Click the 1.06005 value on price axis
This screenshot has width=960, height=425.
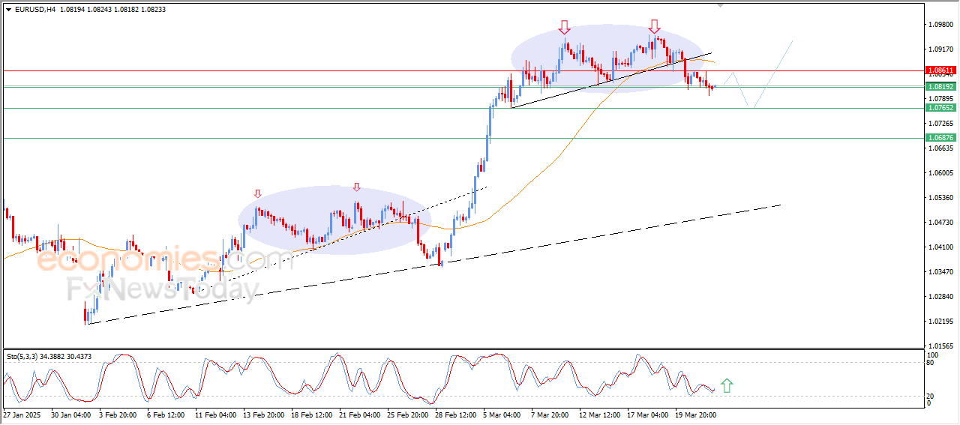942,173
